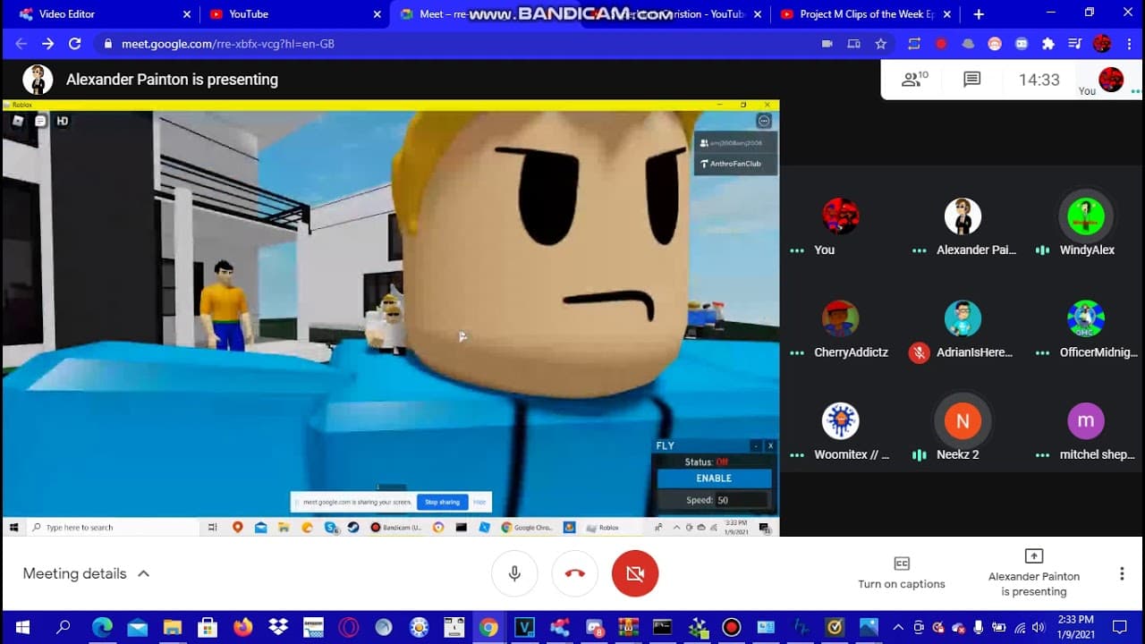Click the Speed field showing 50

point(742,500)
